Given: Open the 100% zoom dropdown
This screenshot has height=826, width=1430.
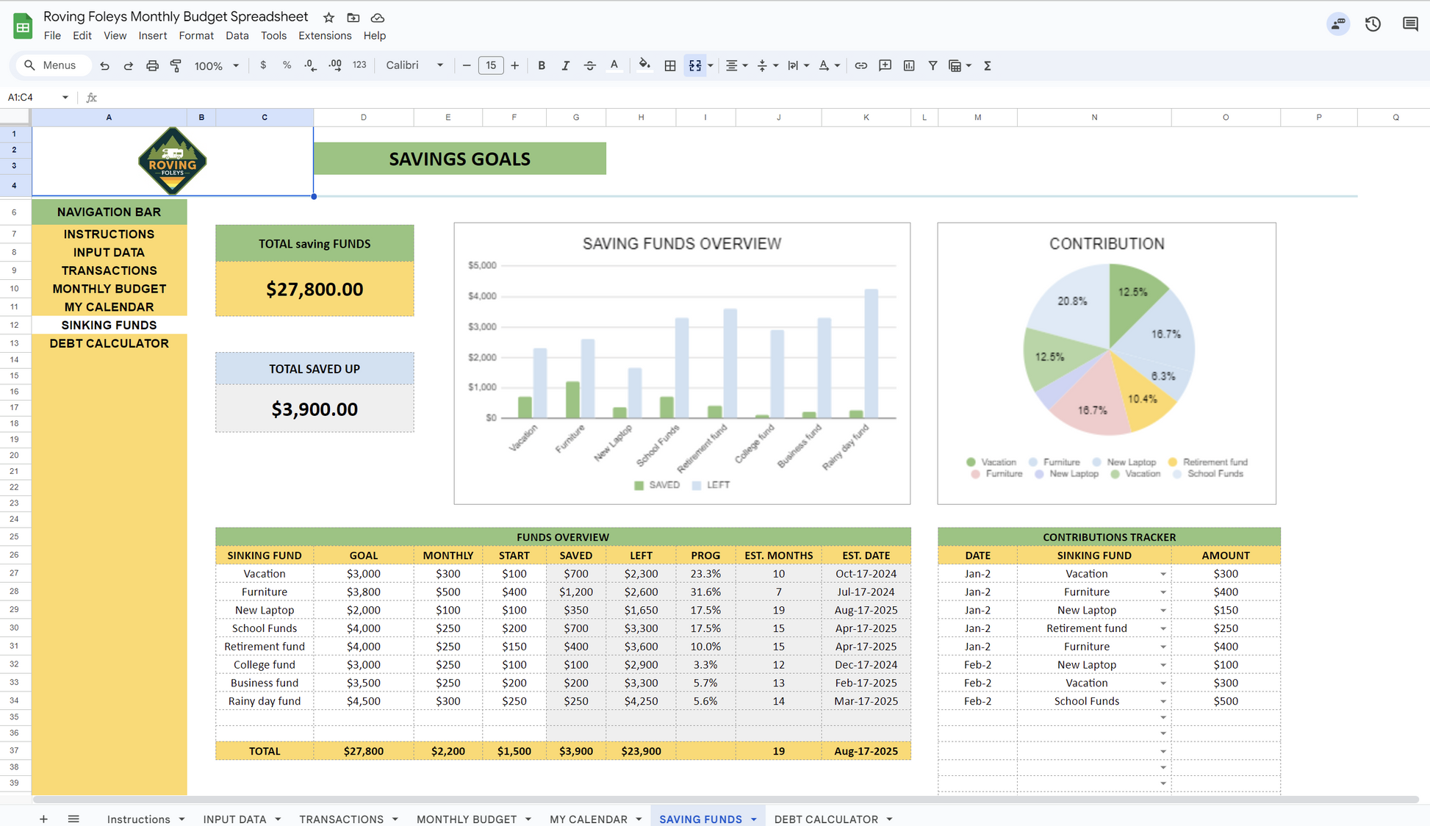Looking at the screenshot, I should pyautogui.click(x=217, y=65).
